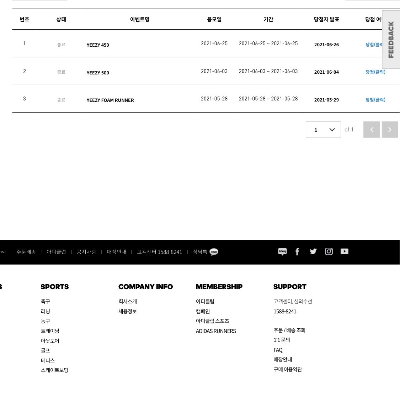Open the YouTube icon in footer
The height and width of the screenshot is (401, 400).
tap(344, 252)
